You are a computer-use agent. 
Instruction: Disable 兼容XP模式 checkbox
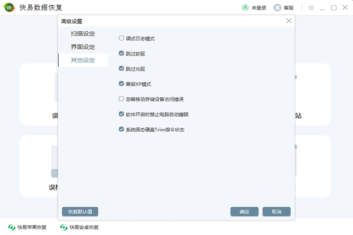tap(121, 84)
